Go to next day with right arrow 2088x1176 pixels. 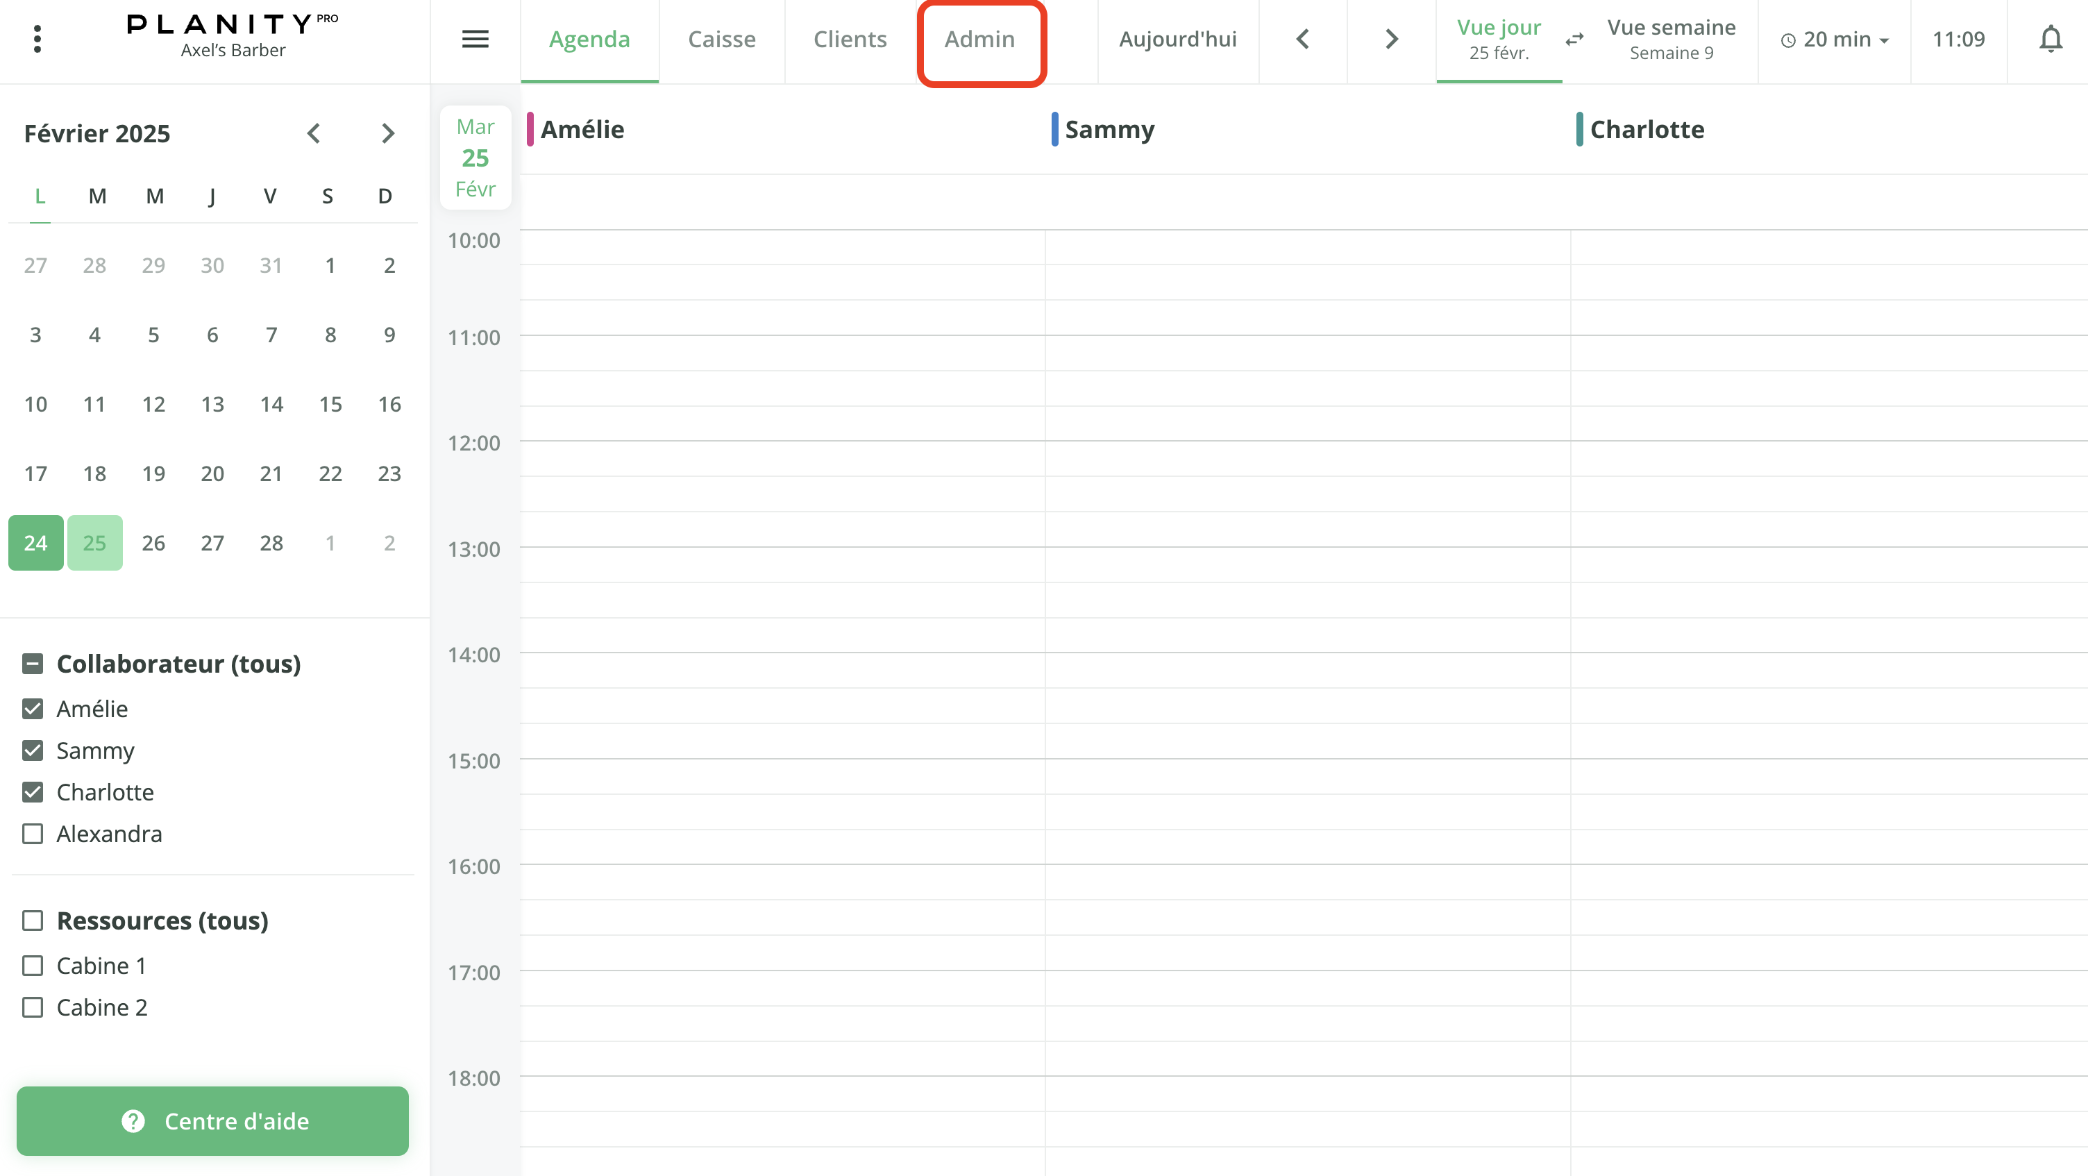[x=1390, y=38]
